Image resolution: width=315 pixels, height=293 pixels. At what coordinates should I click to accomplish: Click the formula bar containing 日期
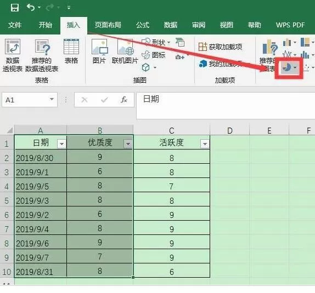click(226, 106)
